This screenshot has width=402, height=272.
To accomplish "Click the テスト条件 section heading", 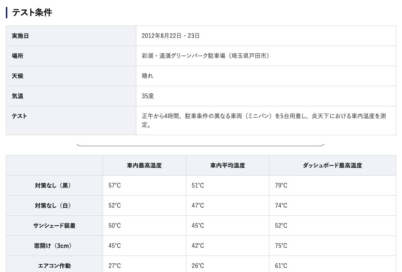I will coord(32,12).
